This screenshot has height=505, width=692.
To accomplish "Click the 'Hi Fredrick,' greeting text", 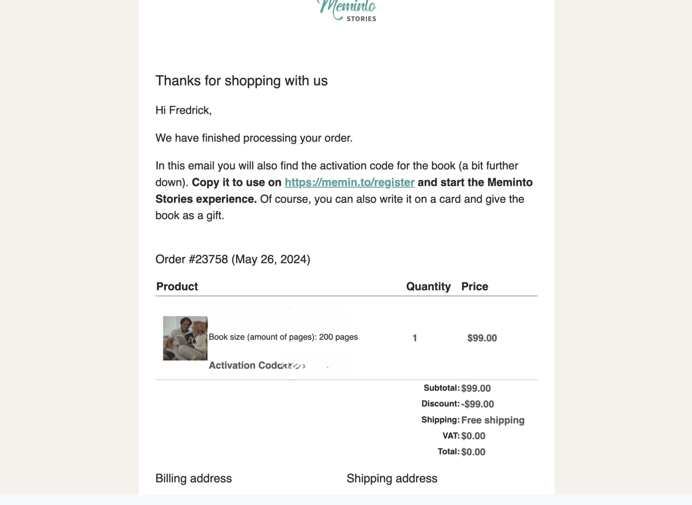I will click(183, 110).
